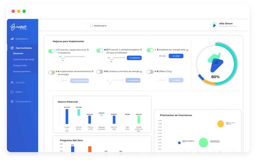Click slider handle for Controlar cargos electricos
256x160 pixels.
[x=63, y=56]
